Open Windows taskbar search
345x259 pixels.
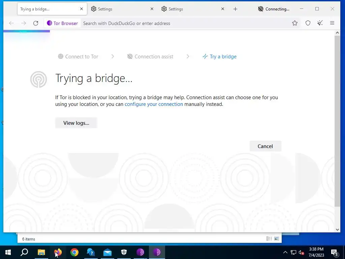coord(24,252)
